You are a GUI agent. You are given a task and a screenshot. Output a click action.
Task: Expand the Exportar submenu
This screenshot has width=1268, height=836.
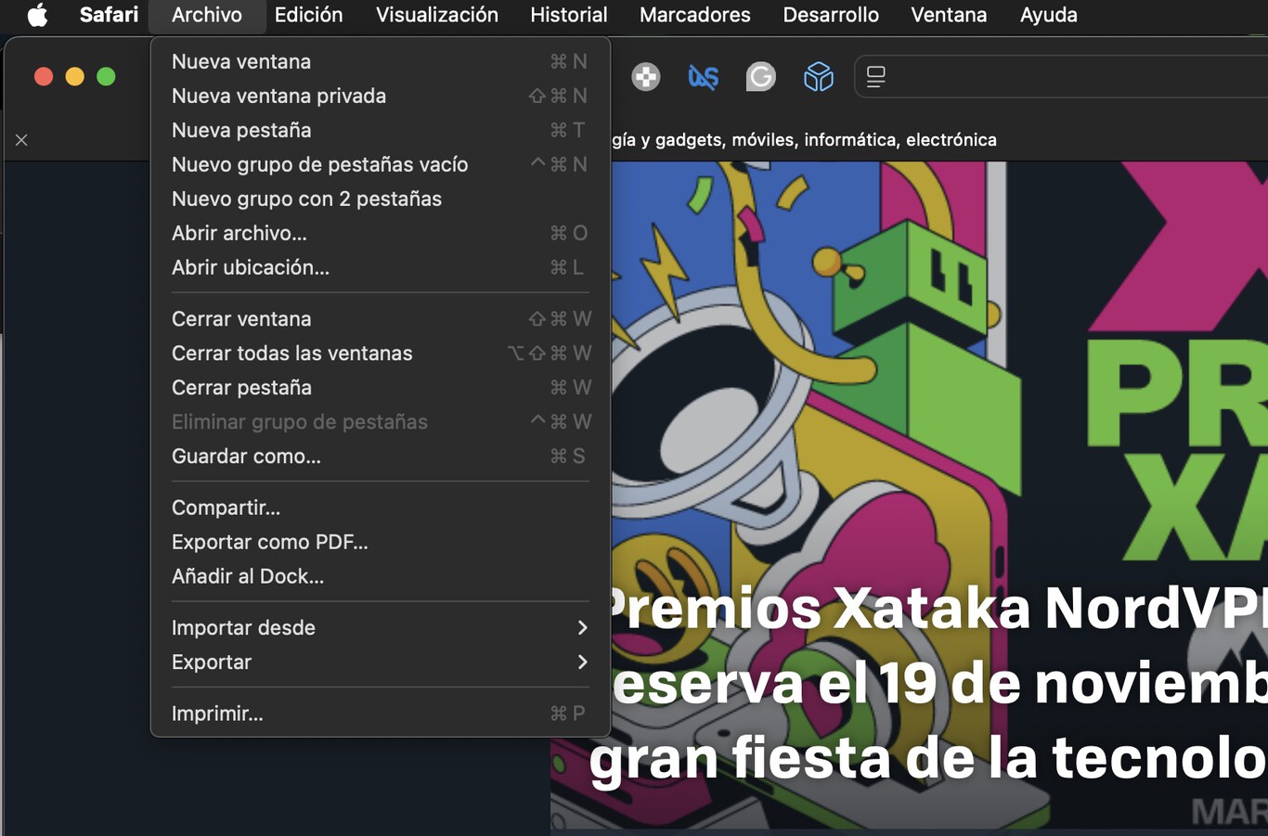click(x=380, y=662)
